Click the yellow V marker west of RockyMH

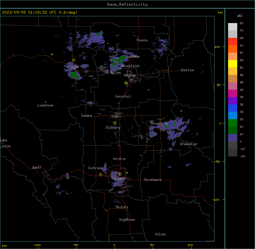pyautogui.click(x=52, y=54)
